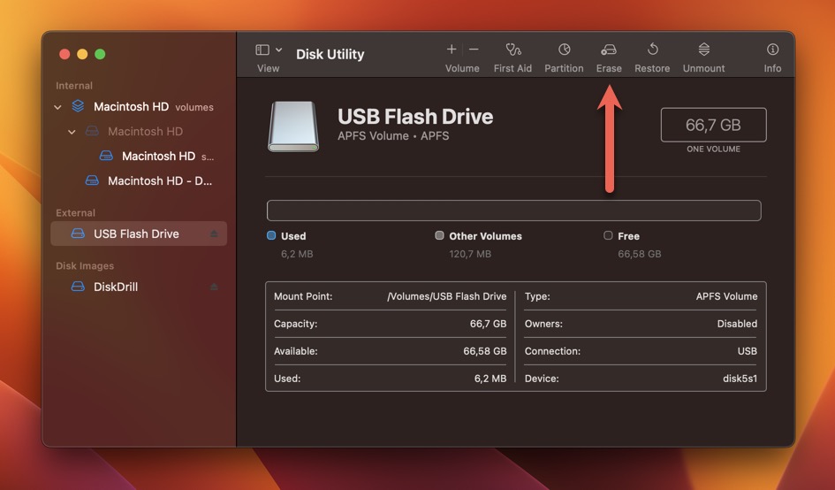Select USB Flash Drive in the sidebar
This screenshot has width=835, height=490.
click(139, 234)
